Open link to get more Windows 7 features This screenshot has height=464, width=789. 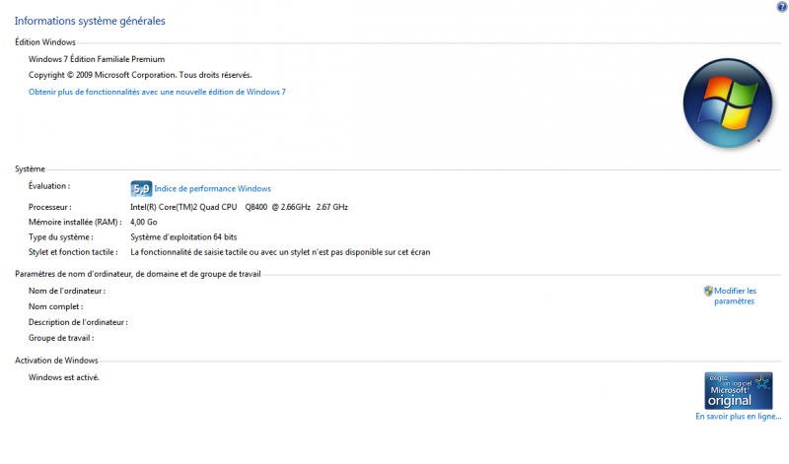pyautogui.click(x=157, y=92)
